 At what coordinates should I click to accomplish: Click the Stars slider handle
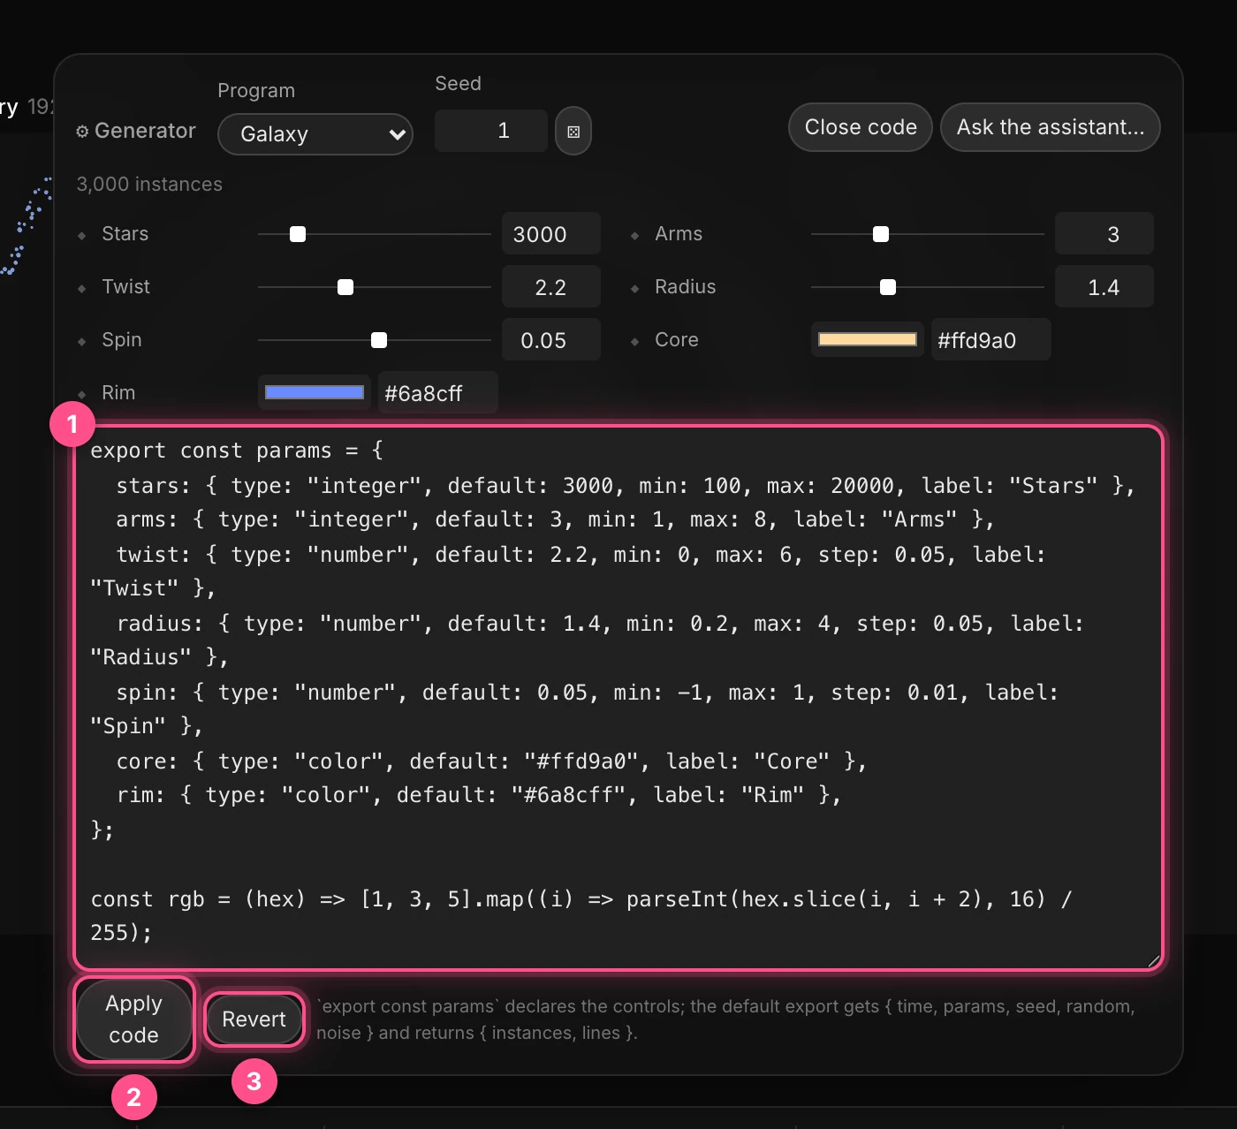[298, 234]
